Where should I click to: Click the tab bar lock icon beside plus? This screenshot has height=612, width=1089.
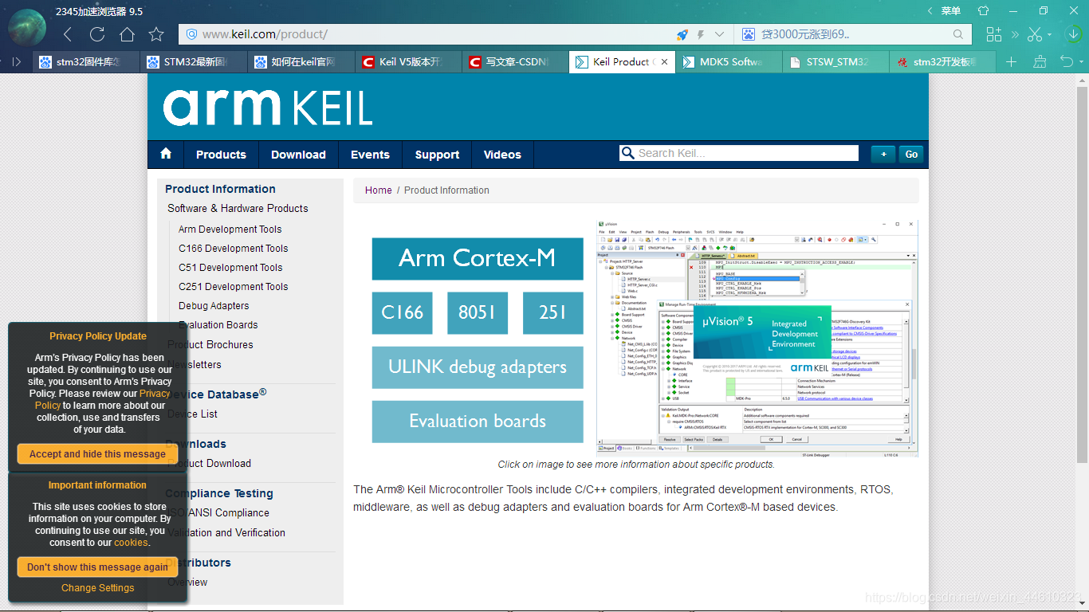pos(1039,61)
